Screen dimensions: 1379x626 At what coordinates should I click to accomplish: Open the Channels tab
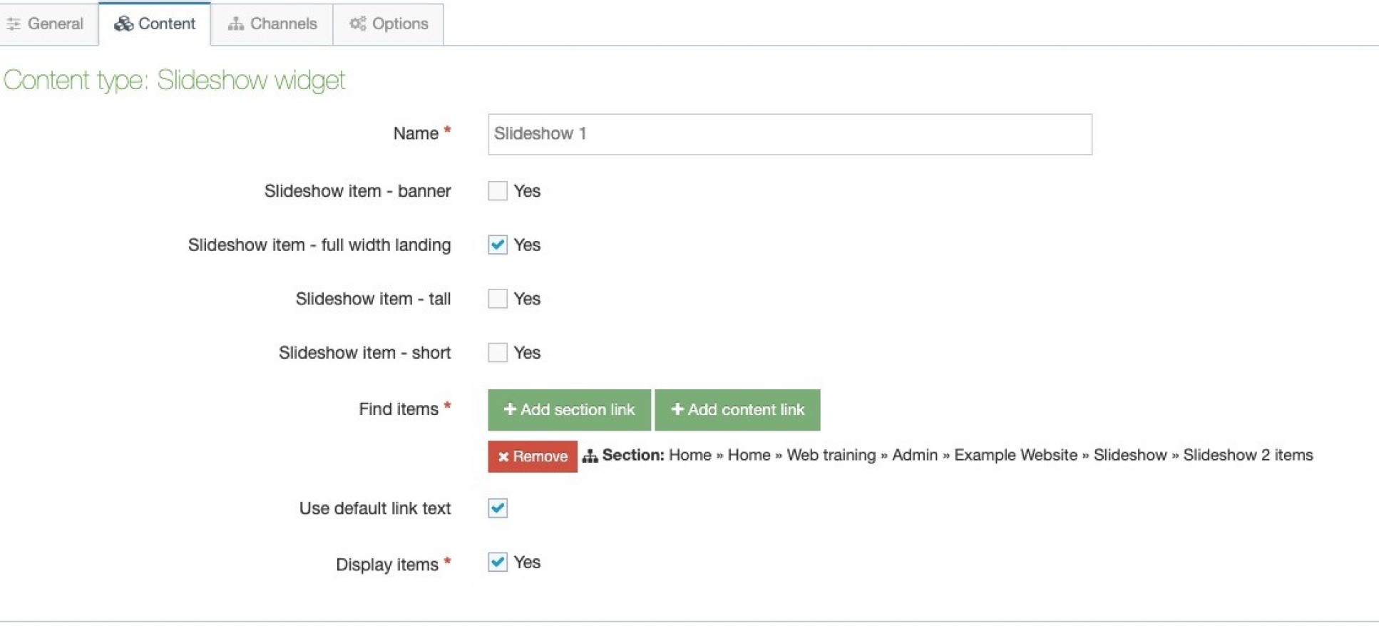click(272, 24)
